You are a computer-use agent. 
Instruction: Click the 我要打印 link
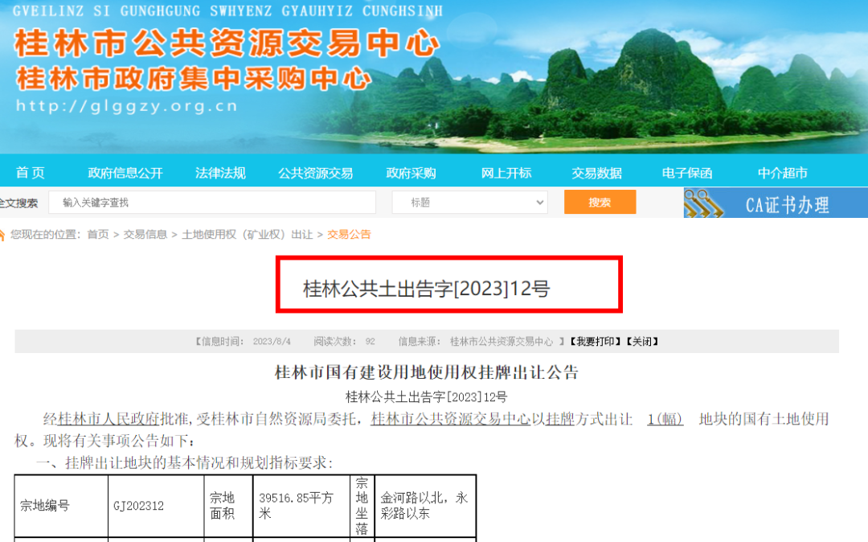click(595, 342)
